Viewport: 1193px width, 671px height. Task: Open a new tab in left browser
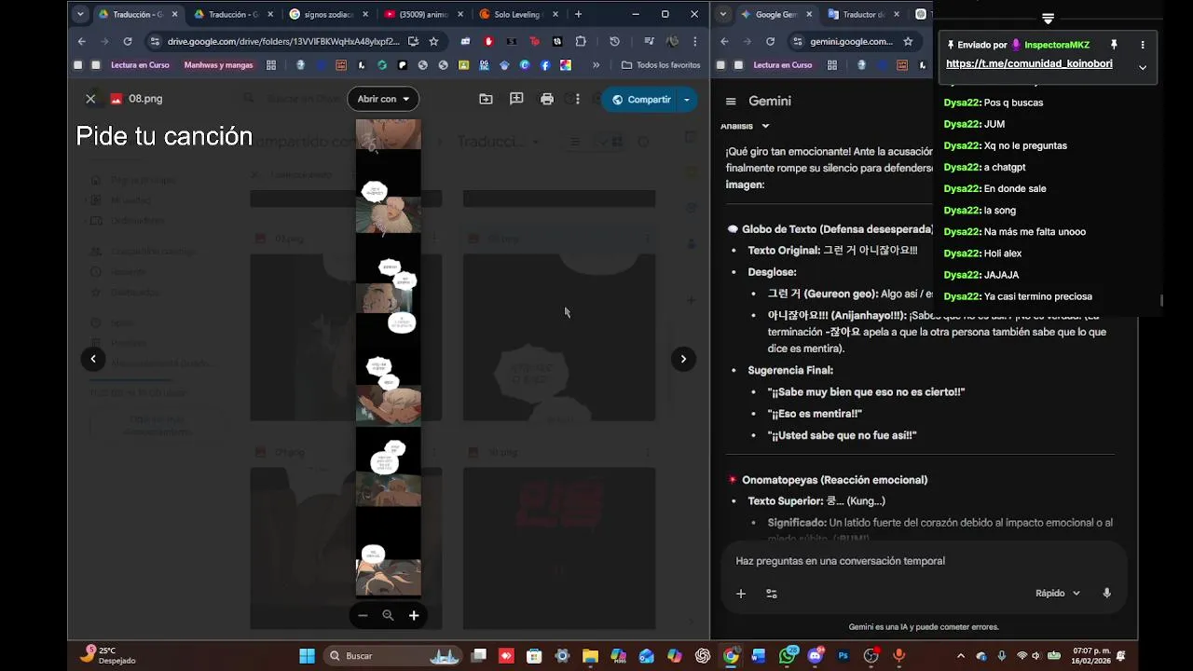click(578, 14)
